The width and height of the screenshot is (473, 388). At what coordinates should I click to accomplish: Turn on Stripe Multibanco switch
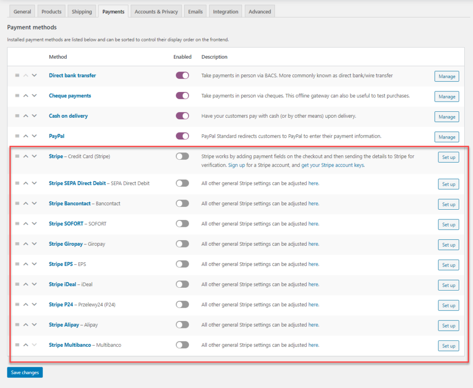pyautogui.click(x=182, y=345)
